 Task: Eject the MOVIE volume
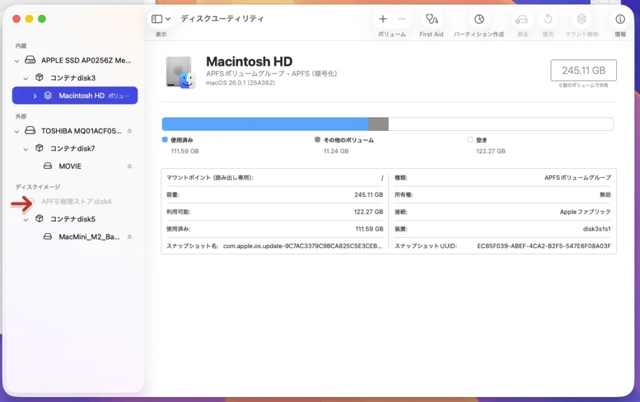coord(130,166)
